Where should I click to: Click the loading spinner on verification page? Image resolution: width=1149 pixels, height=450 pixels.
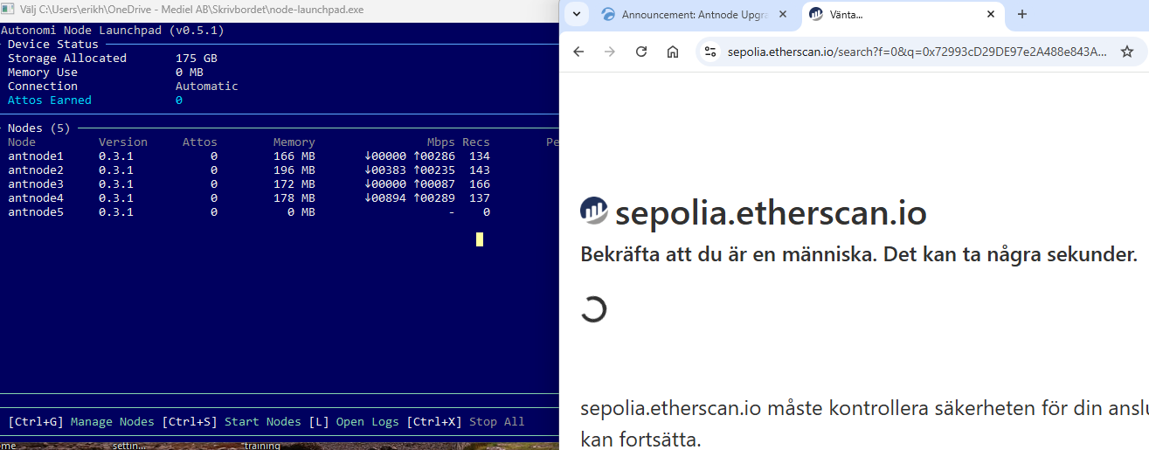click(x=593, y=308)
